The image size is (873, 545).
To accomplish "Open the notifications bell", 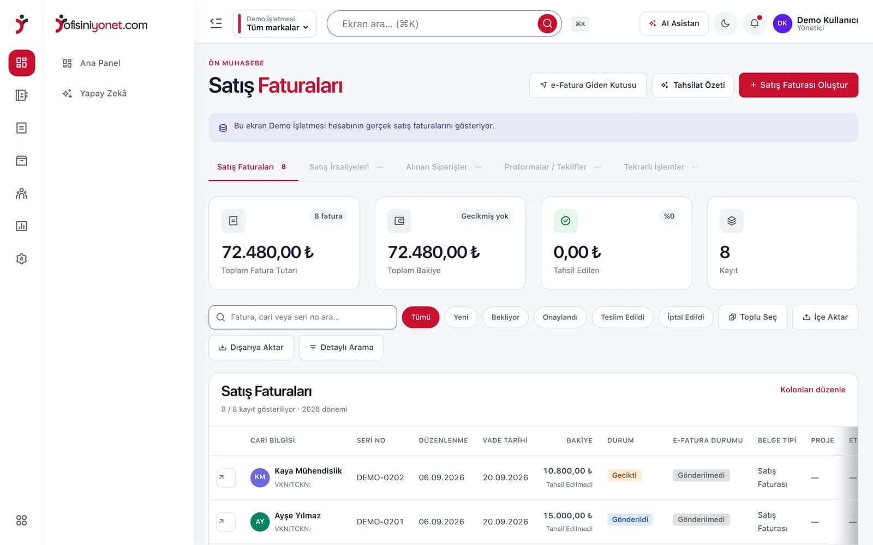I will click(x=755, y=23).
